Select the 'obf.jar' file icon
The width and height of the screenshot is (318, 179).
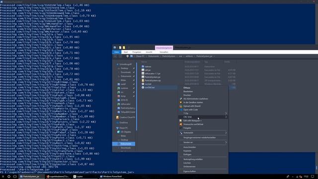tap(143, 70)
